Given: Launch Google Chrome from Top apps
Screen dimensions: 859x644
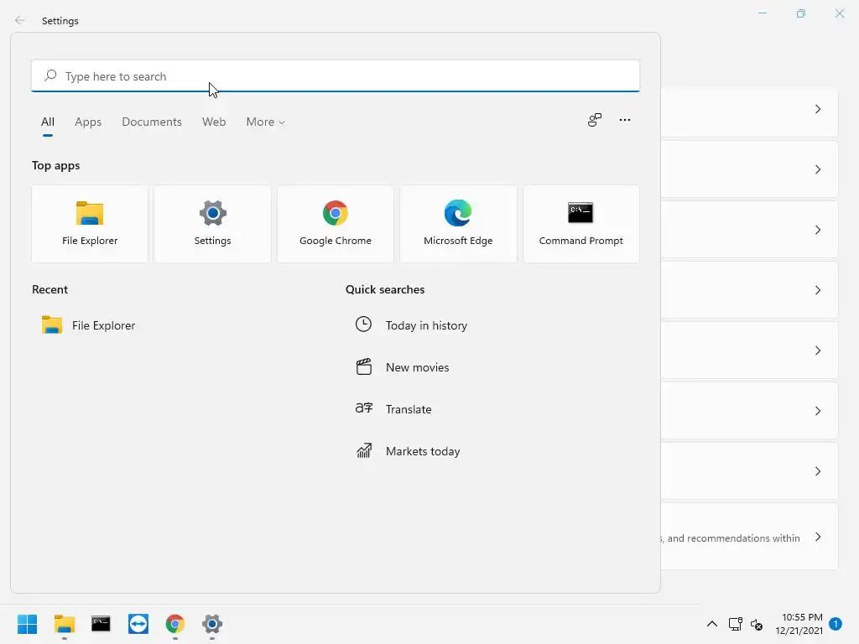Looking at the screenshot, I should pos(336,224).
